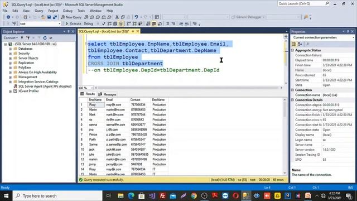Image resolution: width=357 pixels, height=201 pixels.
Task: Expand Always On High Availability folder
Action: (x=10, y=72)
